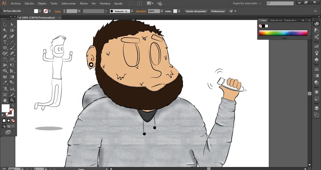Screen dimensions: 321x170
Task: Select the Rotate tool
Action: click(x=5, y=59)
